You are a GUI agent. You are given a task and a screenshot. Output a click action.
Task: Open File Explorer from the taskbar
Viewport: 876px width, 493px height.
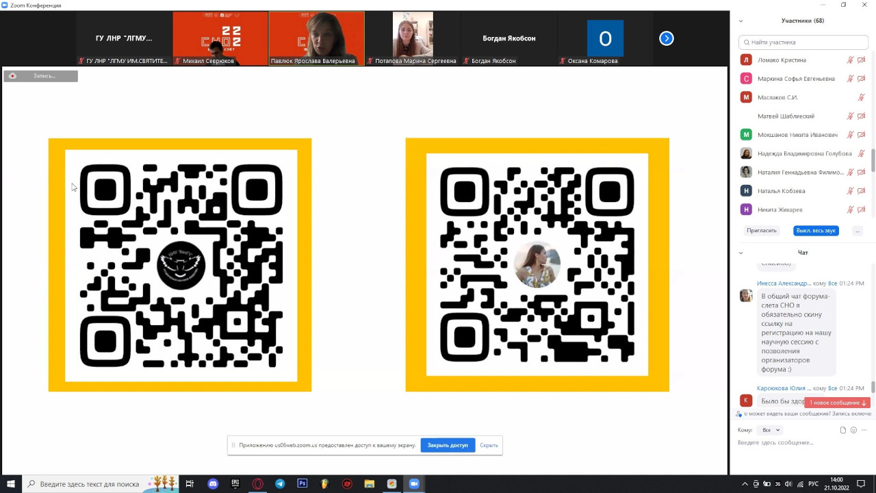pyautogui.click(x=370, y=484)
